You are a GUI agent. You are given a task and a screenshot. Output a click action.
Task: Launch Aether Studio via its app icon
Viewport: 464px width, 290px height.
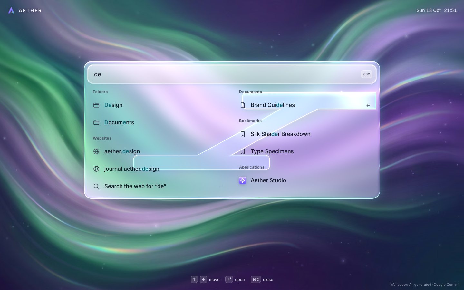(243, 180)
